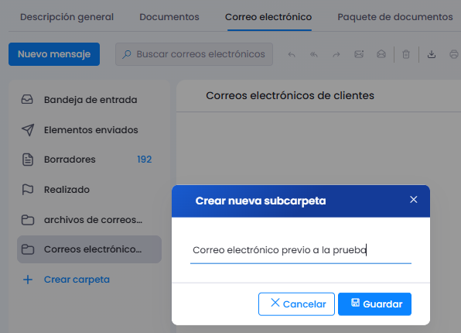This screenshot has height=333, width=461.
Task: Click the mark as read open-envelope icon
Action: click(x=381, y=54)
